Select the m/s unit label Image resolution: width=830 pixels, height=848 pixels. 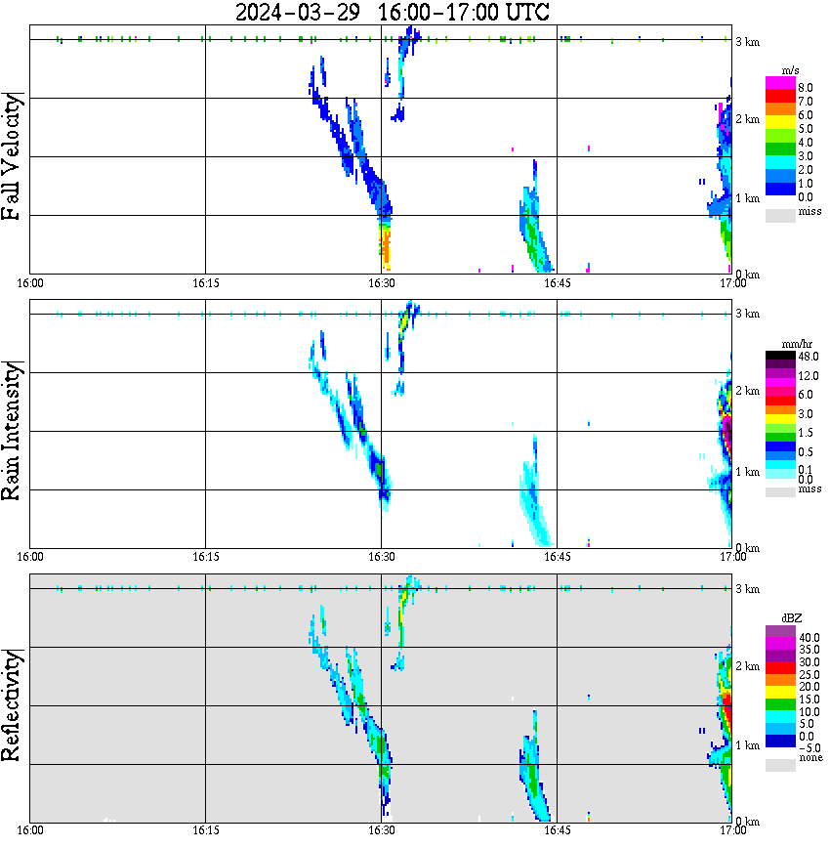[790, 71]
